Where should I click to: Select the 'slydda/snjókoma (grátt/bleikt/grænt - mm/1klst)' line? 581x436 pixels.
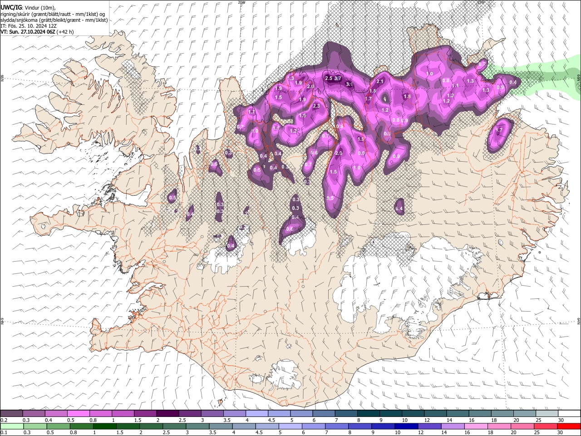point(54,20)
